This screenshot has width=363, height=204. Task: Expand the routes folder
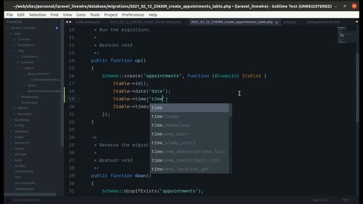pos(11,148)
